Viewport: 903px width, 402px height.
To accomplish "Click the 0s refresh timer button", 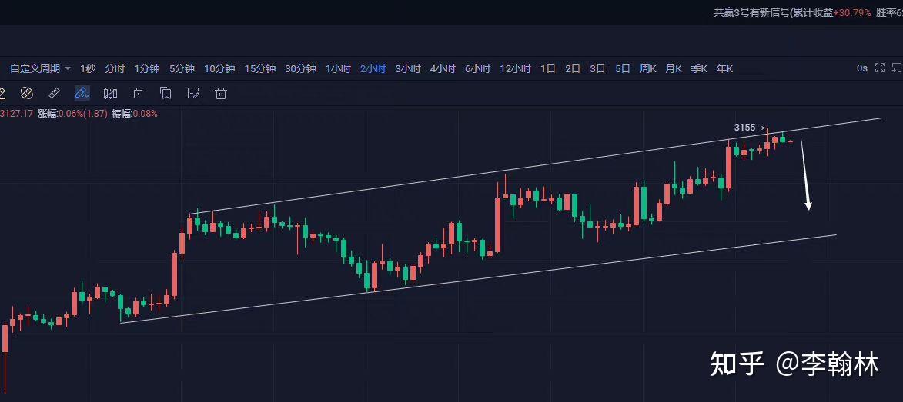I will (x=861, y=68).
